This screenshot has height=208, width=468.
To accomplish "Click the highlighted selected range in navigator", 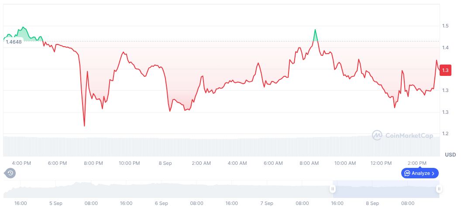I will [385, 189].
